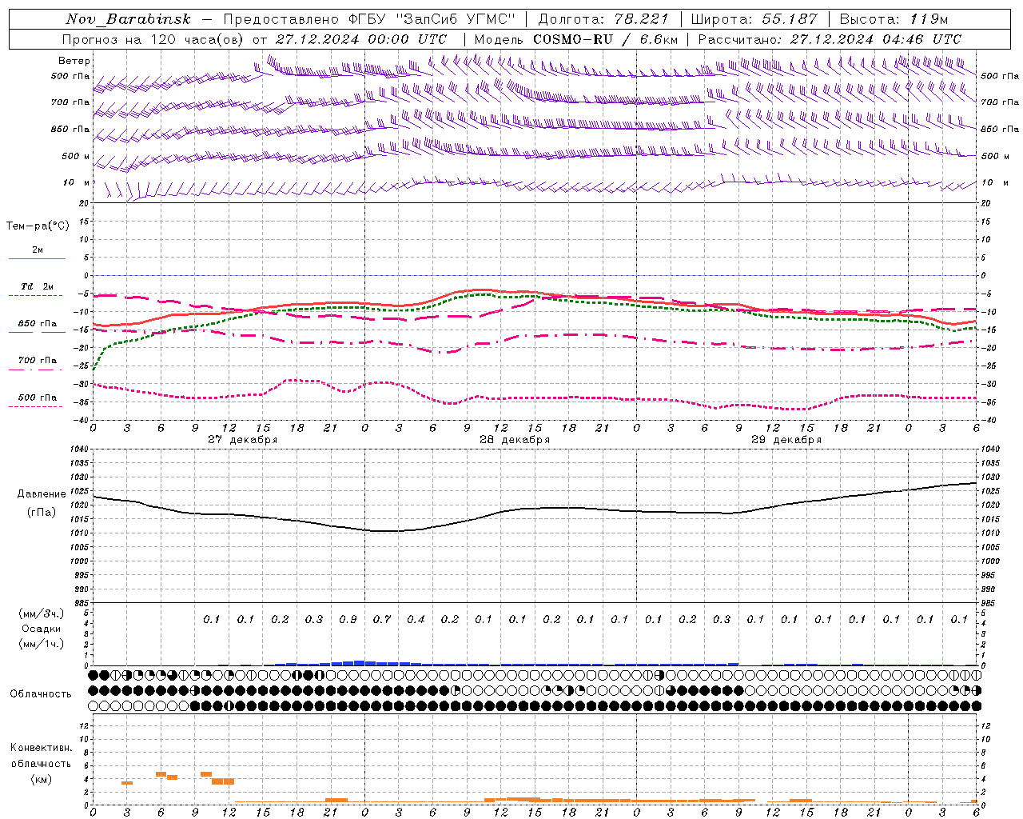Click the "Td 2м" dew point legend entry
This screenshot has width=1023, height=819.
[x=37, y=286]
